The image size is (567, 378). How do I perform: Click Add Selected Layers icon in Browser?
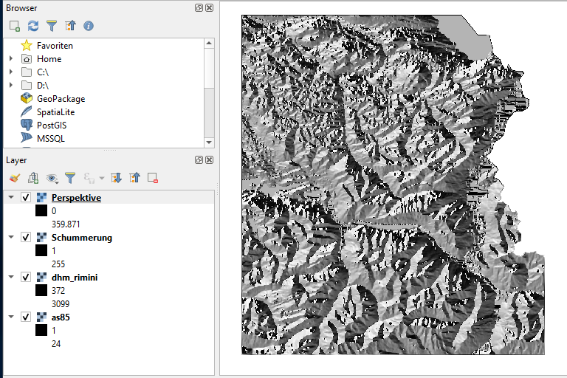point(14,26)
